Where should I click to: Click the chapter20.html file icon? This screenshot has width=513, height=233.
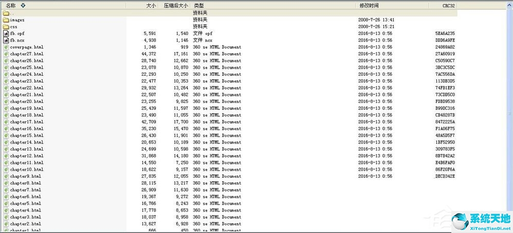(x=6, y=102)
